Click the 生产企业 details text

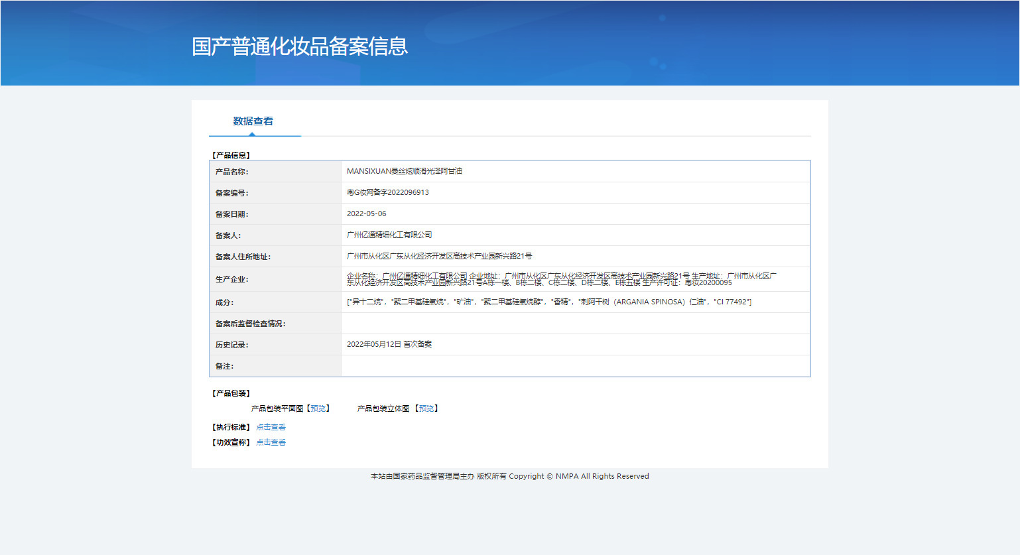pos(562,279)
